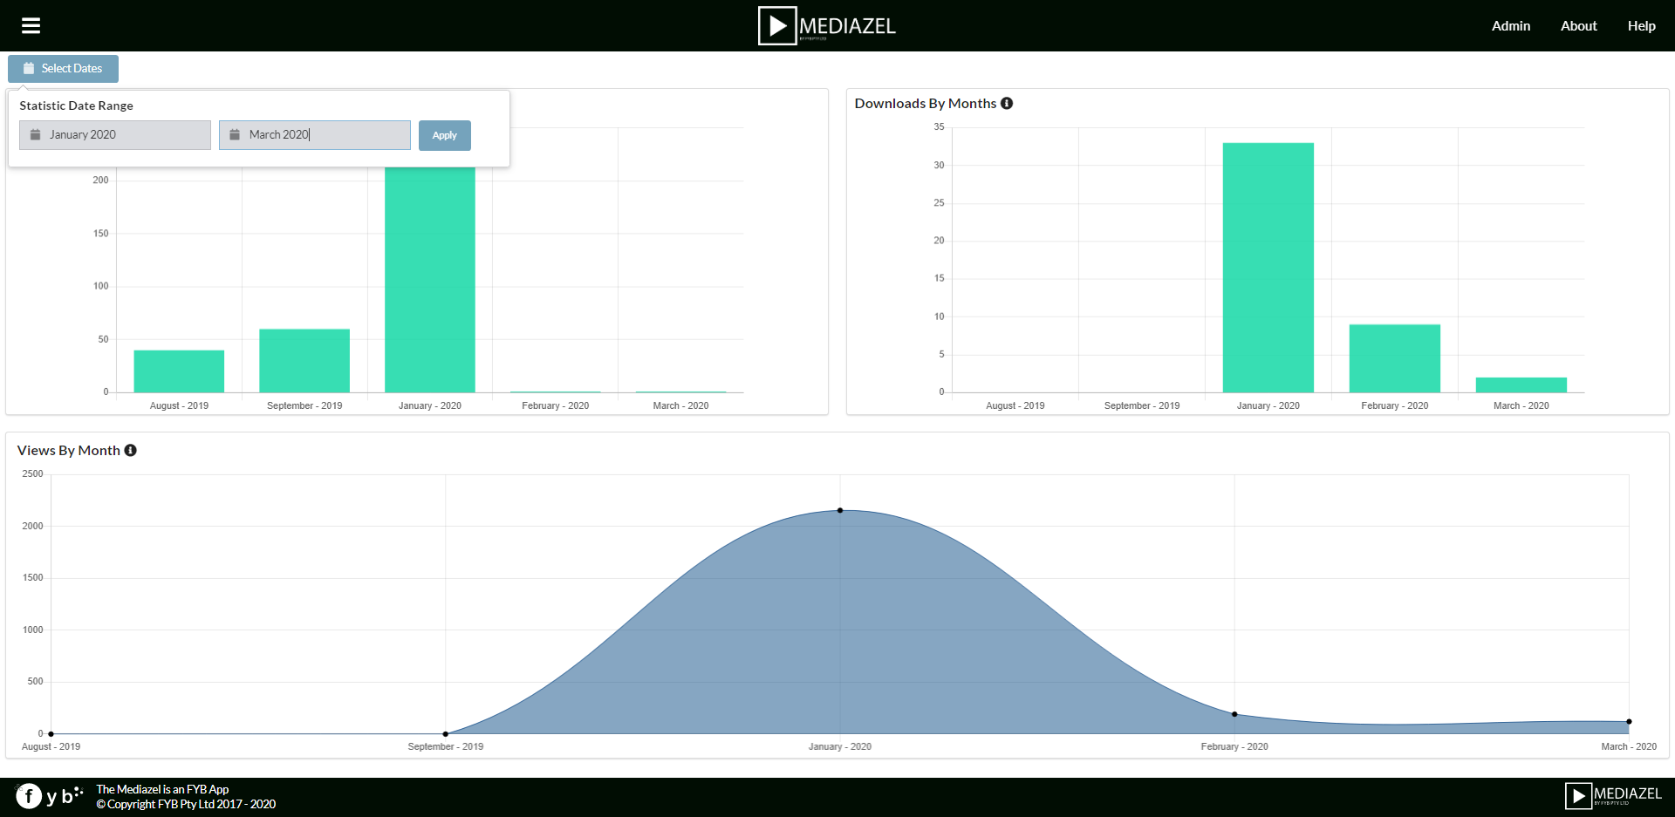The height and width of the screenshot is (817, 1675).
Task: Click the calendar icon on Select Dates button
Action: tap(29, 68)
